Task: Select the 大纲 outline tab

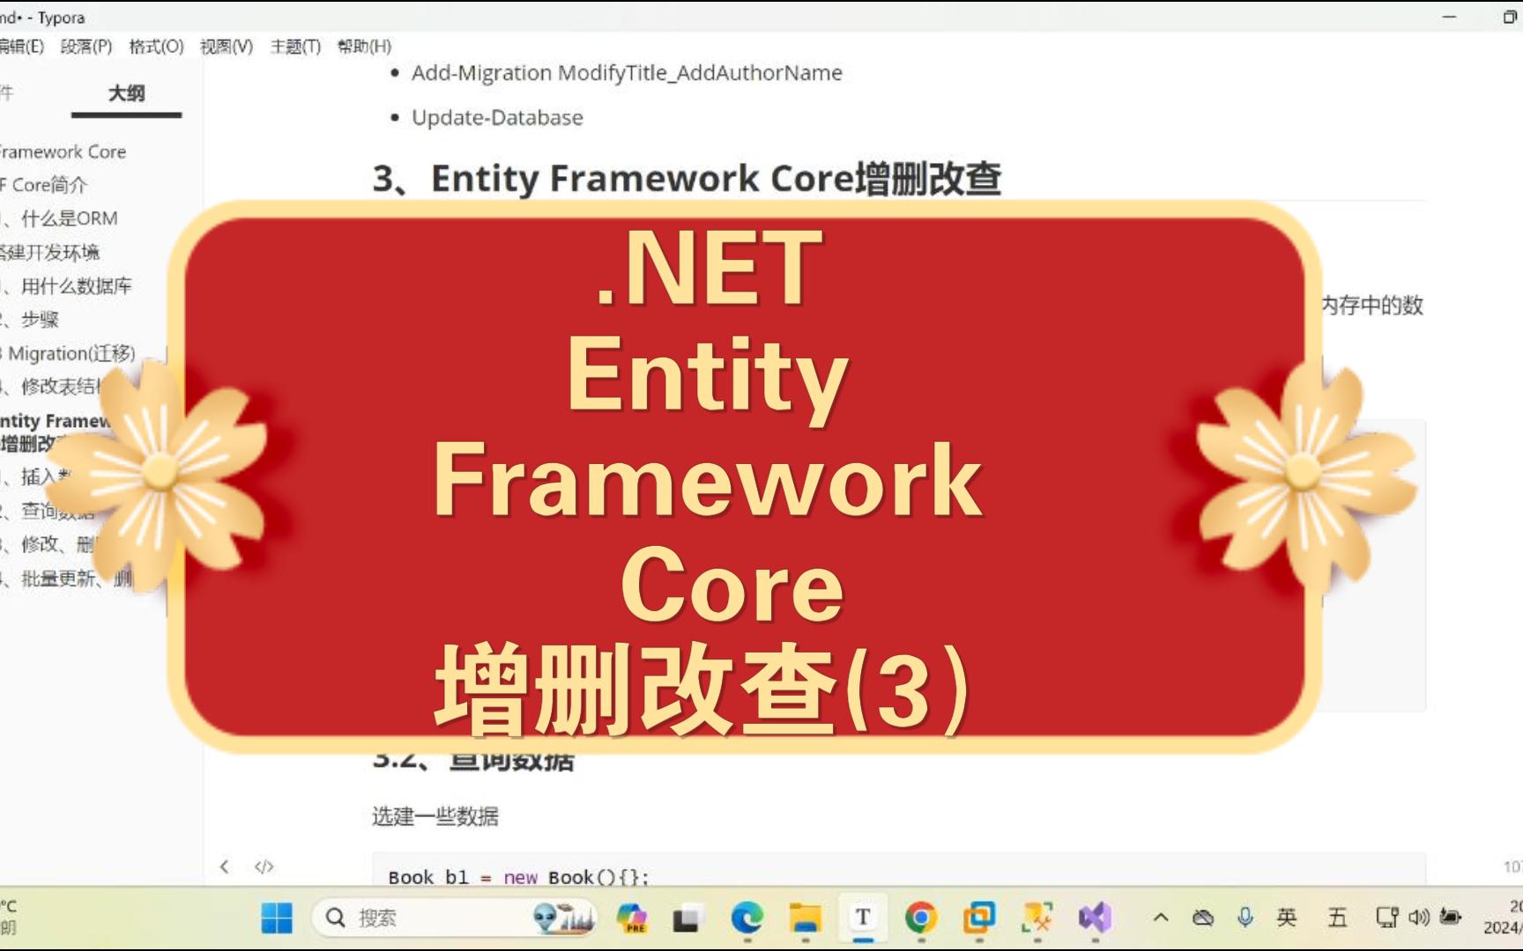Action: click(x=126, y=93)
